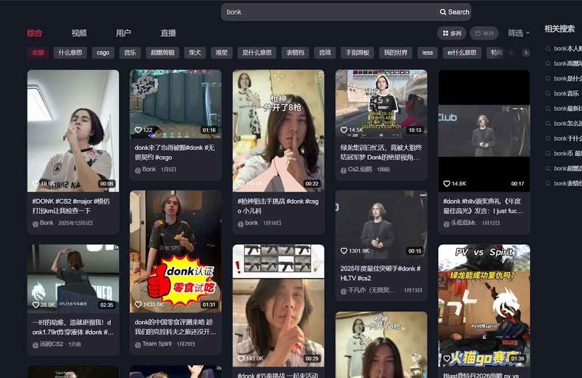
Task: Select the csgo filter chip
Action: click(x=103, y=53)
